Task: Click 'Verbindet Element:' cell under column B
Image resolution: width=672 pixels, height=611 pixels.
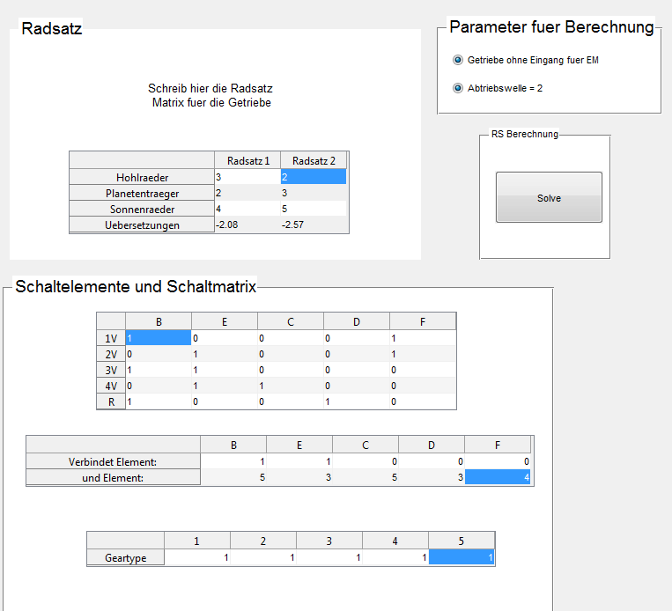Action: point(233,461)
